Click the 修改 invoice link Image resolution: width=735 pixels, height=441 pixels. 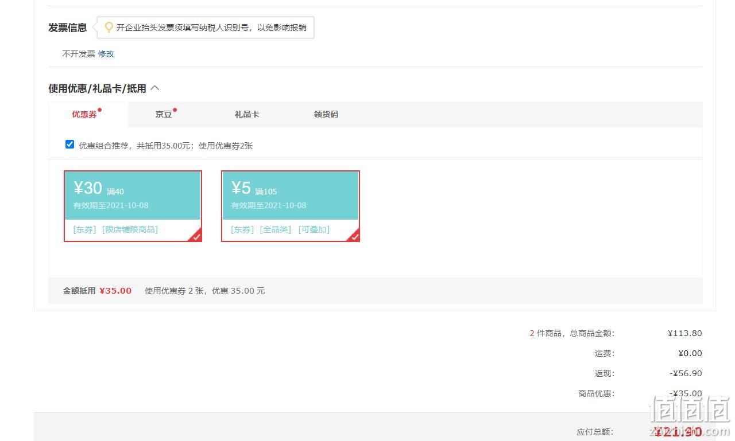[106, 54]
